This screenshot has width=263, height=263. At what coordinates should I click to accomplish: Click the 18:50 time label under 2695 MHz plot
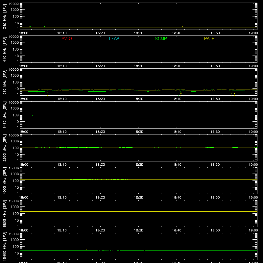click(x=215, y=165)
